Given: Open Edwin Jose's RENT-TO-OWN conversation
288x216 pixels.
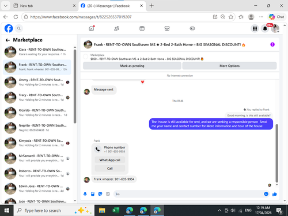Looking at the screenshot, I should pyautogui.click(x=37, y=188).
